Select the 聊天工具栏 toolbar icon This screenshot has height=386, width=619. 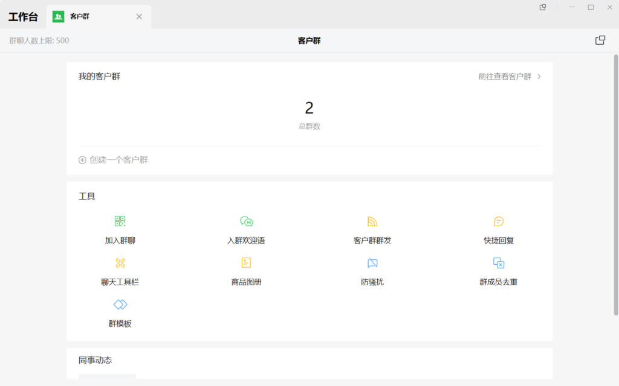point(120,263)
